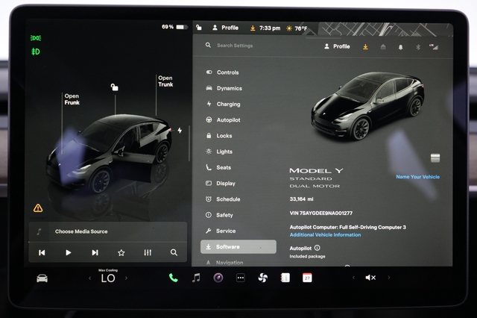Raise volume with right chevron

(389, 278)
